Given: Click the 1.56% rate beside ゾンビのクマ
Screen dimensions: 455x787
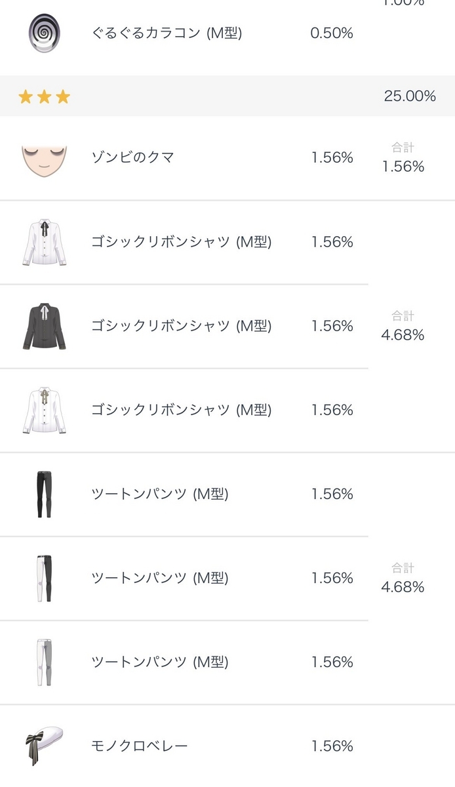Looking at the screenshot, I should (332, 157).
